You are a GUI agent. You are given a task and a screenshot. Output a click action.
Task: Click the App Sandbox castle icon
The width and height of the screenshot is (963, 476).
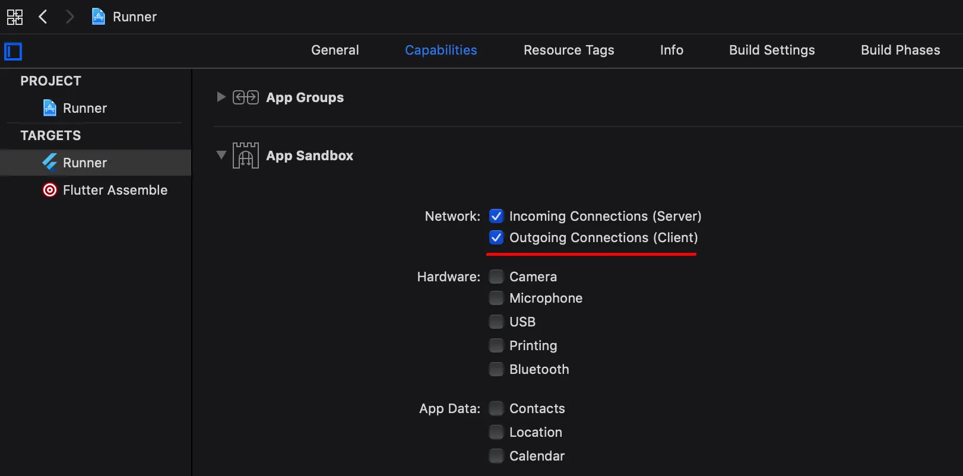[245, 156]
